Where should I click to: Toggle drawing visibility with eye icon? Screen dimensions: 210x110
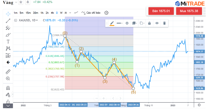157,23
